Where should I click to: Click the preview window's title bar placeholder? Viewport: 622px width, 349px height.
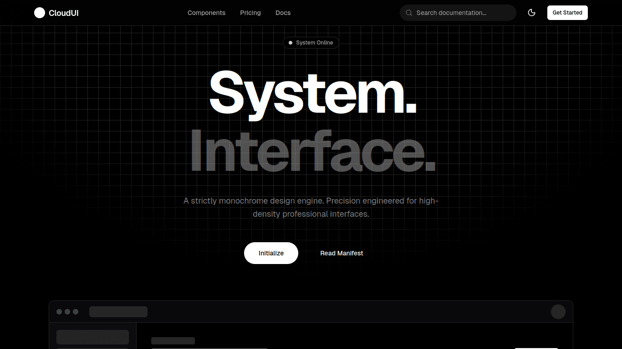coord(118,312)
